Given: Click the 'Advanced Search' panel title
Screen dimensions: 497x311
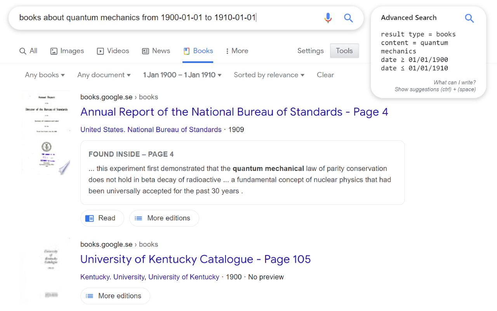Looking at the screenshot, I should tap(408, 18).
